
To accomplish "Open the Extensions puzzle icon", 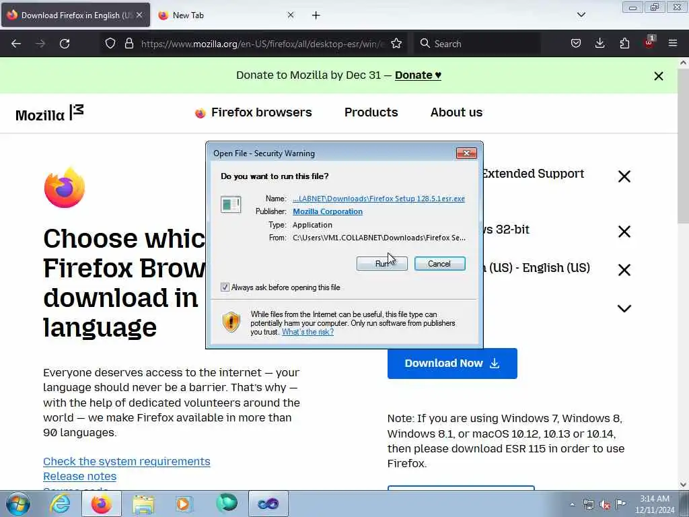I will click(x=624, y=44).
